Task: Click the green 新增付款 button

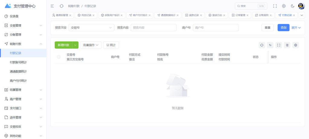Action: (63, 45)
